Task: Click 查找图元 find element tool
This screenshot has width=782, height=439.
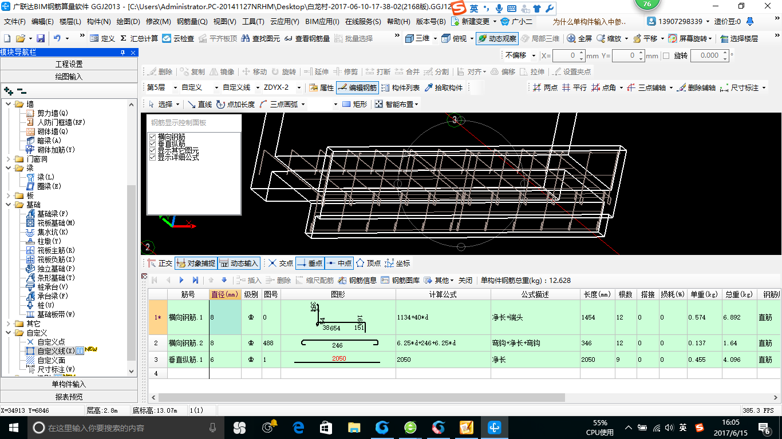Action: (x=261, y=38)
